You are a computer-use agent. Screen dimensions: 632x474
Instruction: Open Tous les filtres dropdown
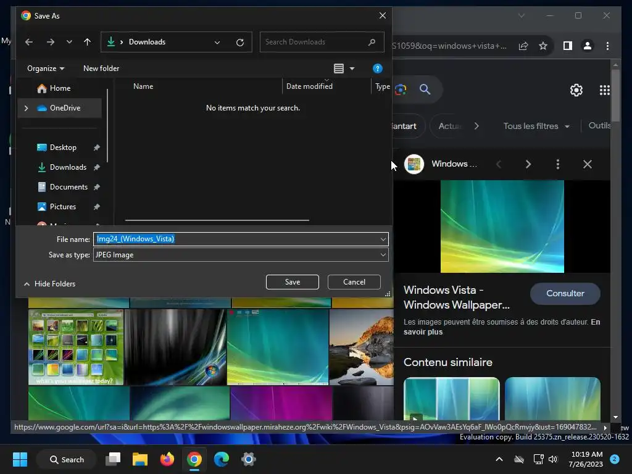(x=536, y=126)
